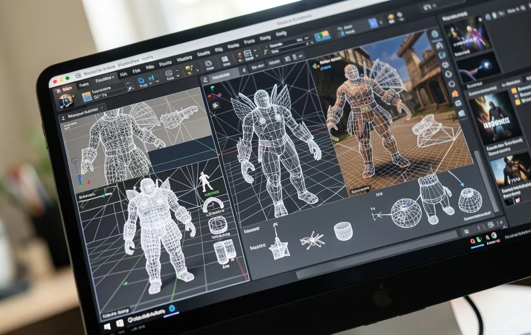531x335 pixels.
Task: Select the headphone-shaped icon in right sidebar
Action: coord(439,45)
